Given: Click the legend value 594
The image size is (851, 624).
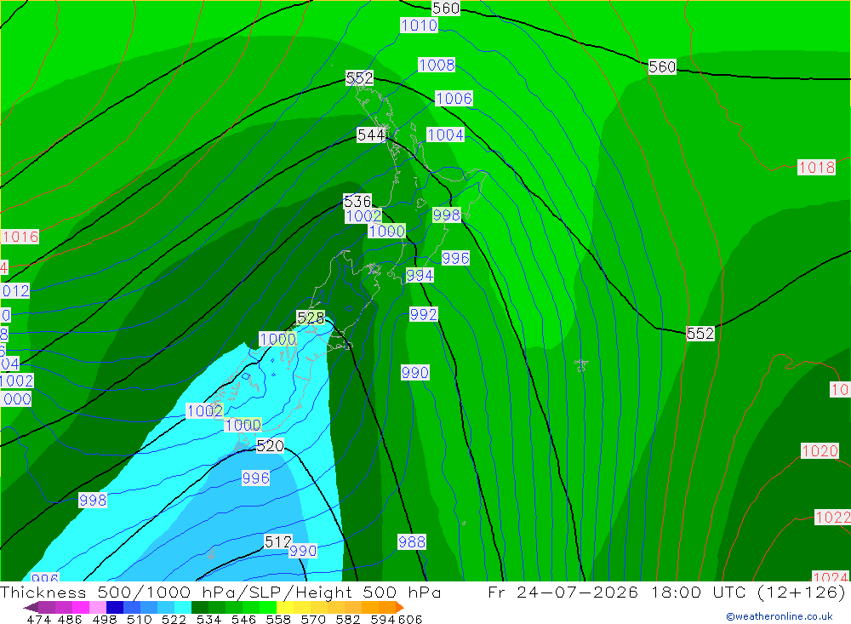Looking at the screenshot, I should 383,619.
